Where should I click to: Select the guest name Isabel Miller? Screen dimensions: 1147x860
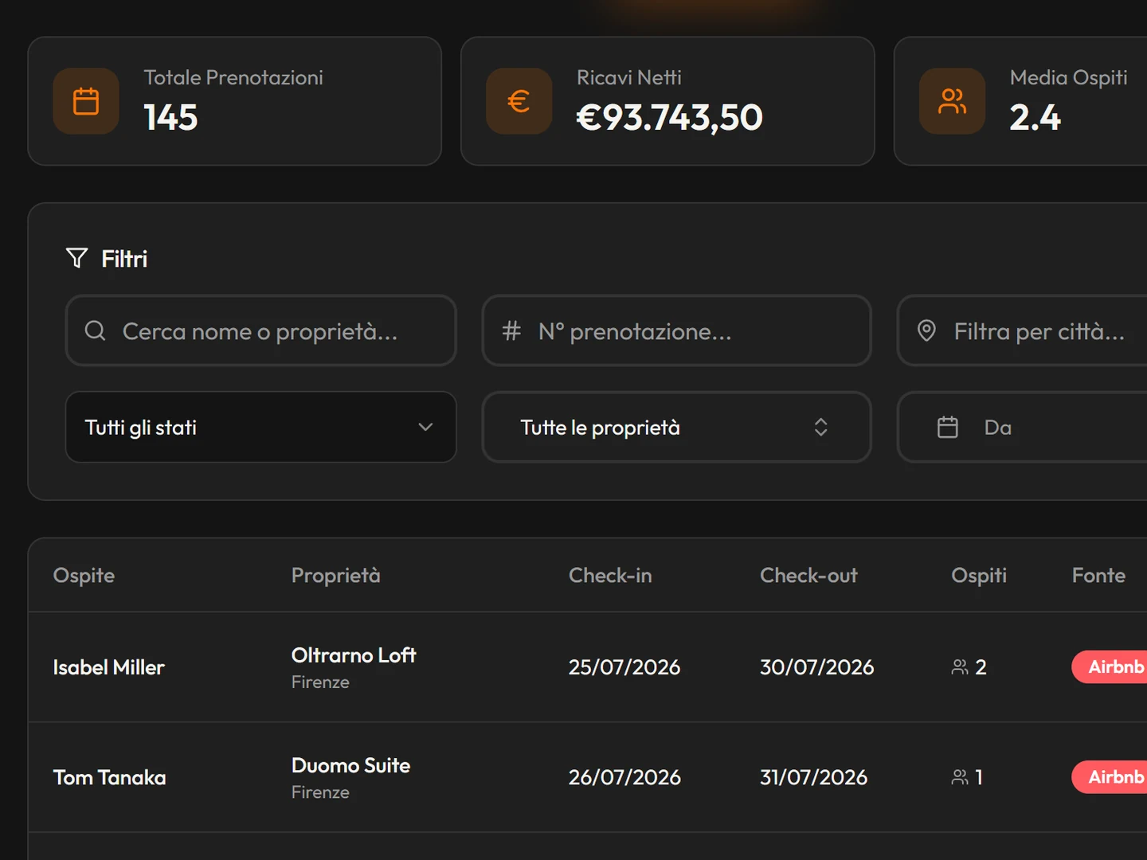[108, 667]
